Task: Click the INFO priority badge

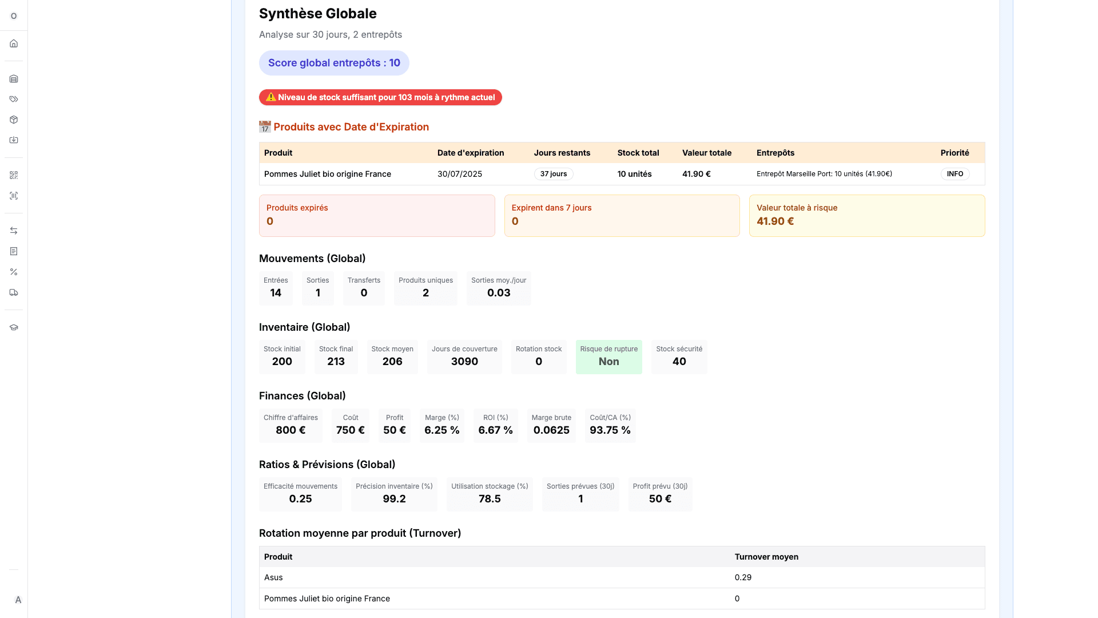Action: click(954, 174)
